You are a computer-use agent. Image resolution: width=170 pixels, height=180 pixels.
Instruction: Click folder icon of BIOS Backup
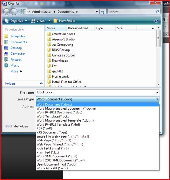49,50
